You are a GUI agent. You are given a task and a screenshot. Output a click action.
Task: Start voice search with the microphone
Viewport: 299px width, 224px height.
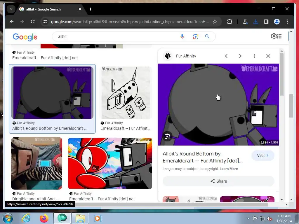pos(182,36)
